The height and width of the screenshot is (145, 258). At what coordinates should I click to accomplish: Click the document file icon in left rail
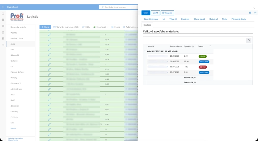(3, 33)
